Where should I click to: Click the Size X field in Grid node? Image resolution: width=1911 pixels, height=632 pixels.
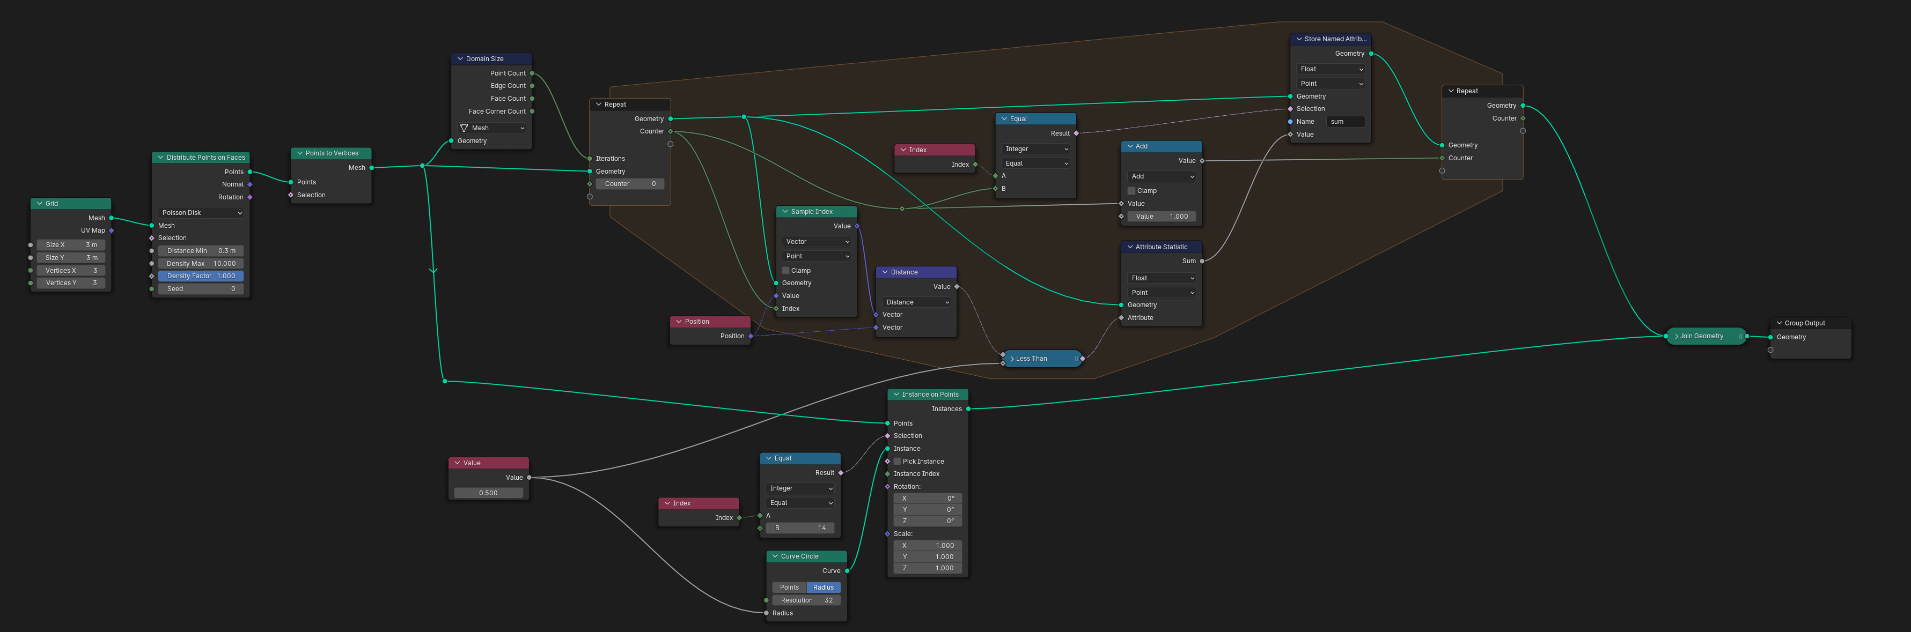click(71, 246)
